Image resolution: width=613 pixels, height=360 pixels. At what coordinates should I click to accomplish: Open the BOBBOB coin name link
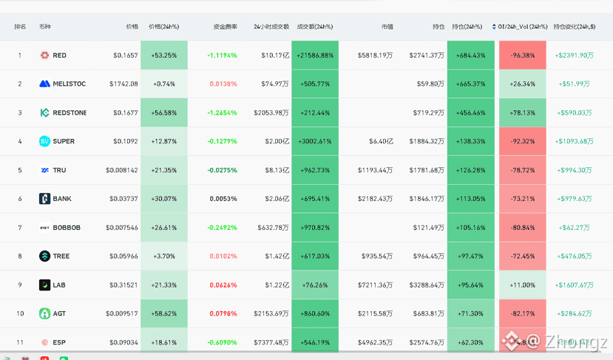[x=67, y=228]
